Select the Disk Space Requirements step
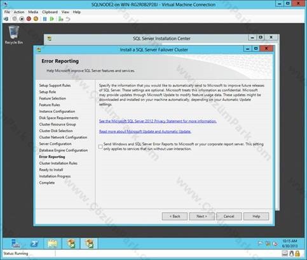The height and width of the screenshot is (260, 307). (58, 118)
